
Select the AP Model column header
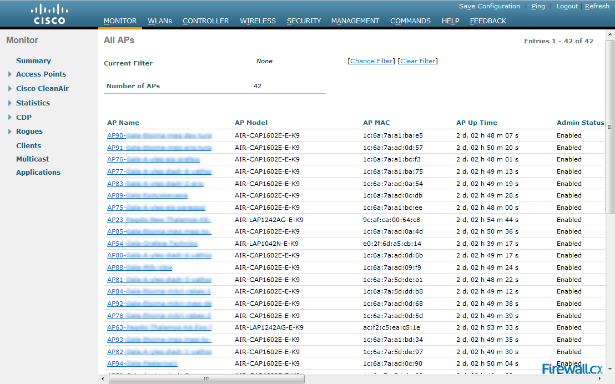coord(251,123)
